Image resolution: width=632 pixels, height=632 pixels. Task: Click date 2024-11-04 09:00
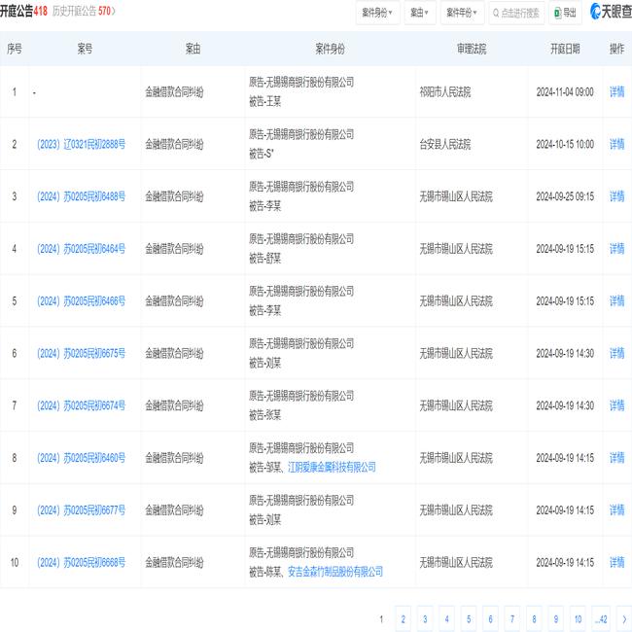(x=565, y=92)
